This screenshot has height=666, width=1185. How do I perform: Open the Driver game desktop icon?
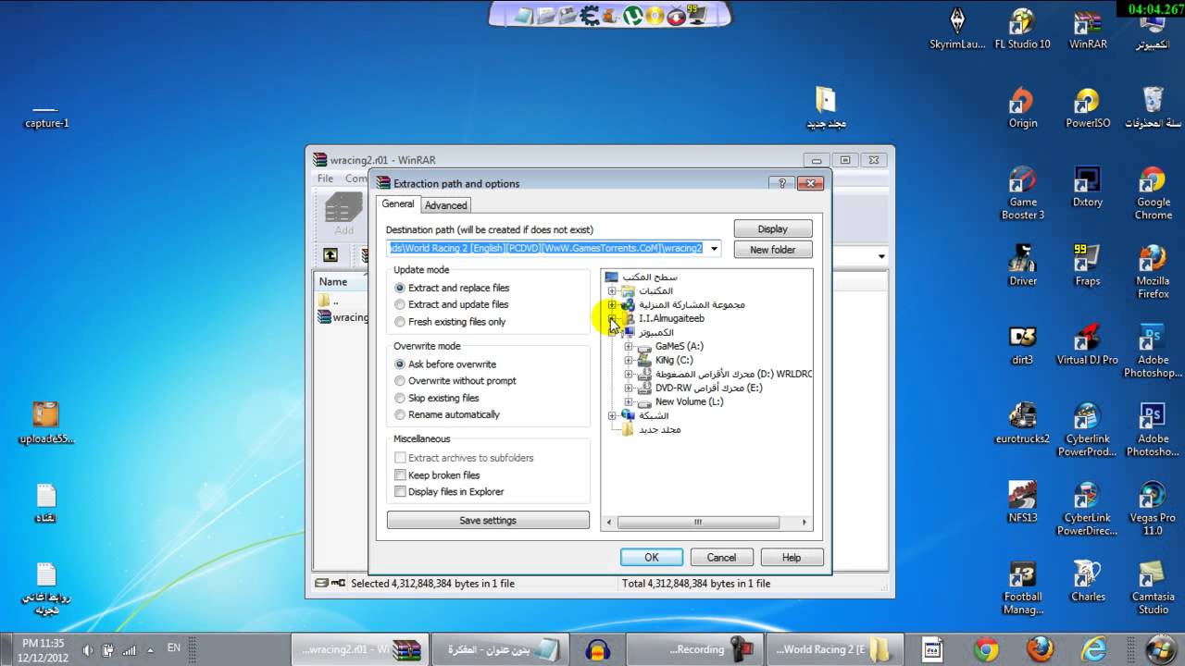1022,265
